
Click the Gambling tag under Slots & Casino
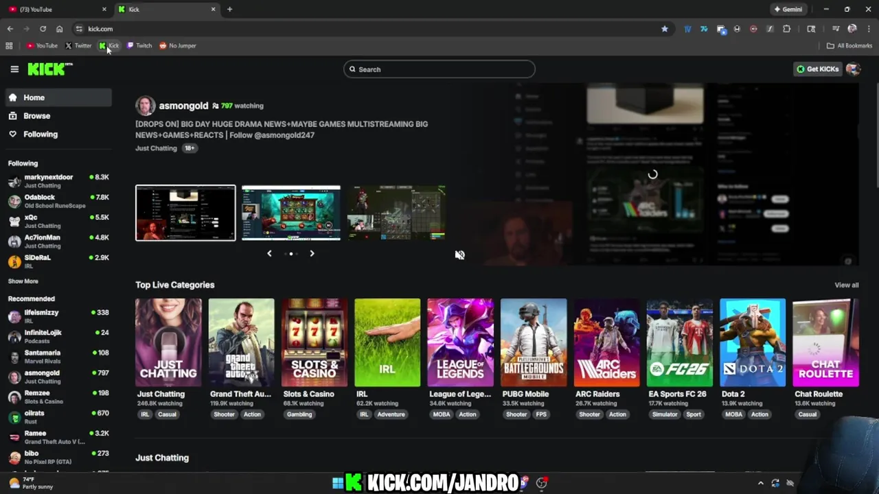click(x=299, y=414)
